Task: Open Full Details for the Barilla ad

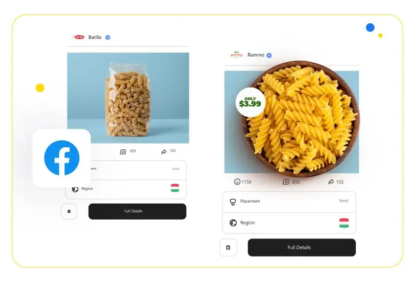Action: coord(137,211)
